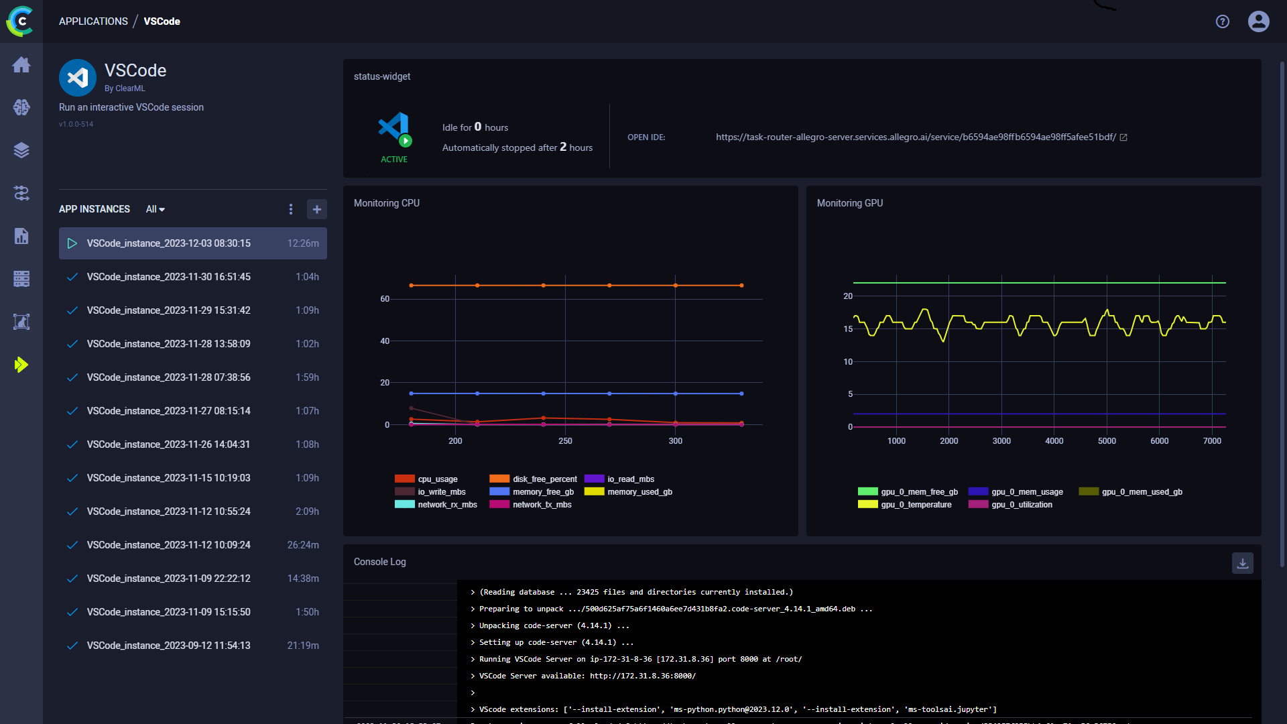Click APPLICATIONS in the breadcrumb
Image resolution: width=1287 pixels, height=724 pixels.
pos(93,21)
